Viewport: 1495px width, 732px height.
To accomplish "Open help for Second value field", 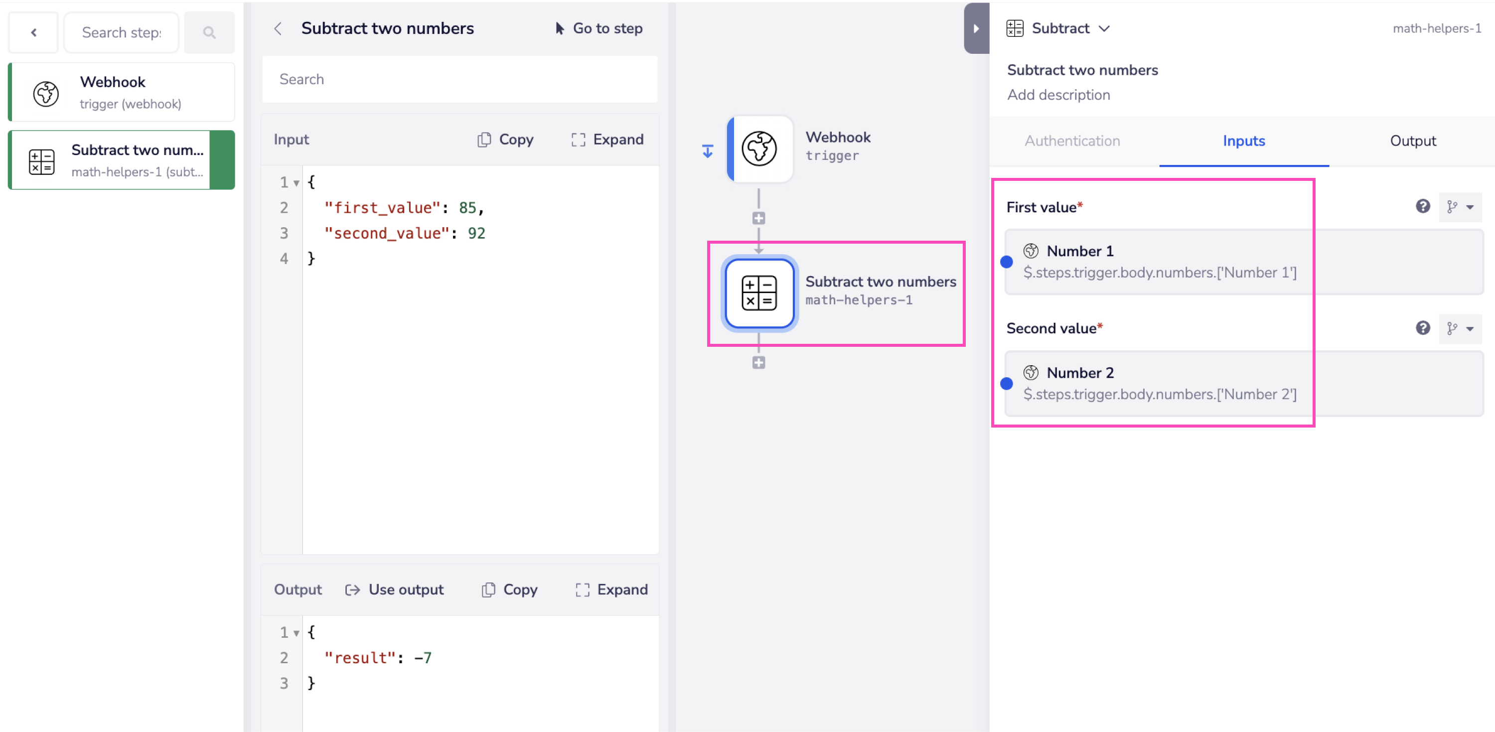I will point(1422,328).
